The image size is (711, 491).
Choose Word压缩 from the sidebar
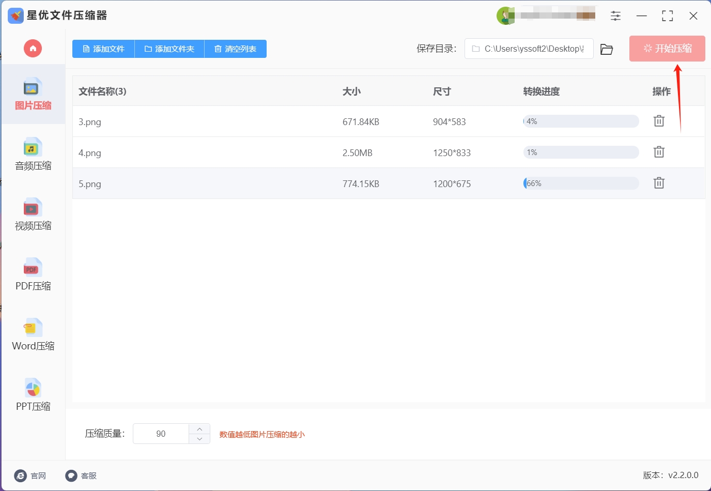pyautogui.click(x=33, y=334)
